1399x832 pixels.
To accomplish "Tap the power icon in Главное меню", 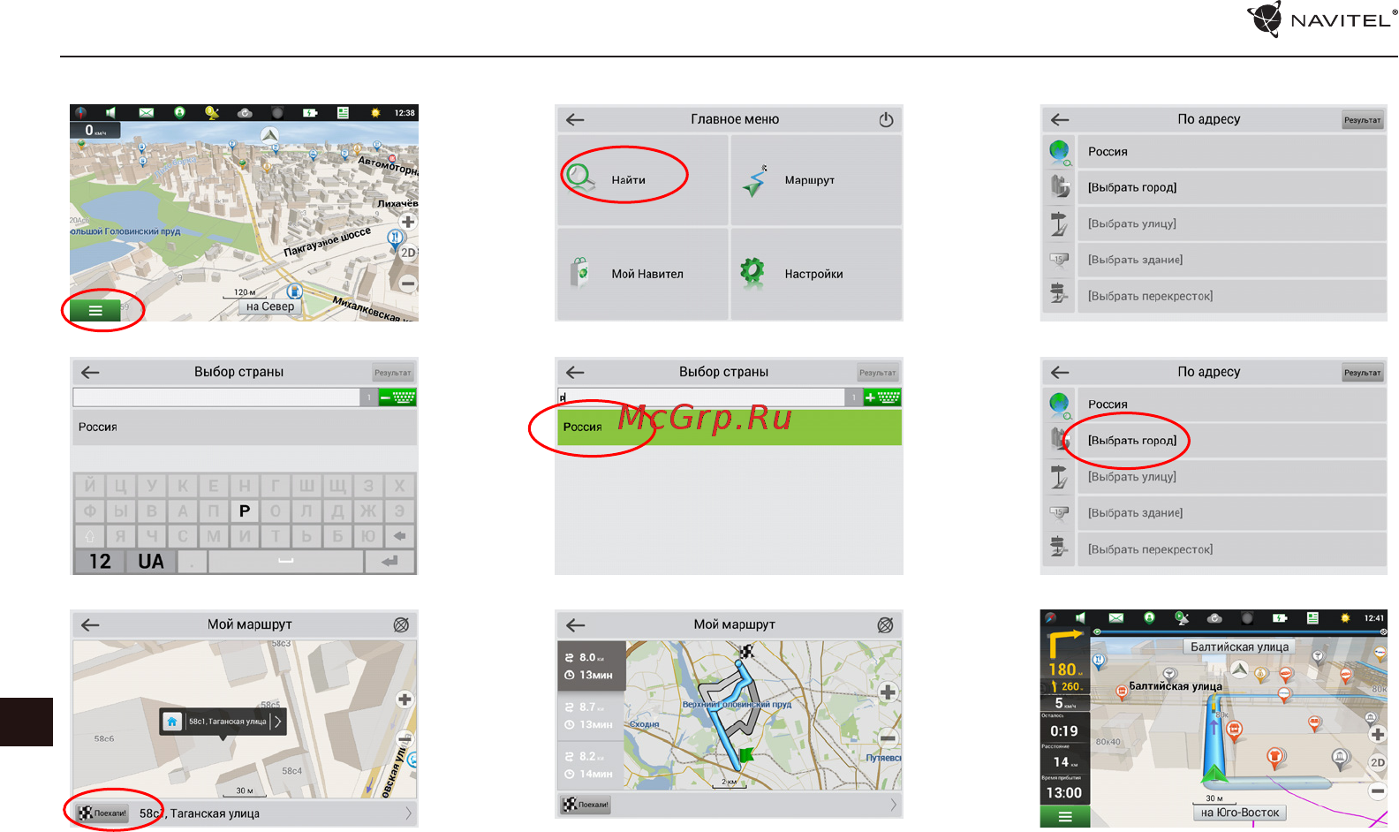I will click(886, 119).
